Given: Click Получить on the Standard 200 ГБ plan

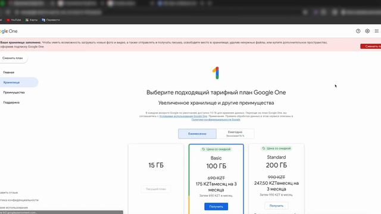Looking at the screenshot, I should point(276,206).
